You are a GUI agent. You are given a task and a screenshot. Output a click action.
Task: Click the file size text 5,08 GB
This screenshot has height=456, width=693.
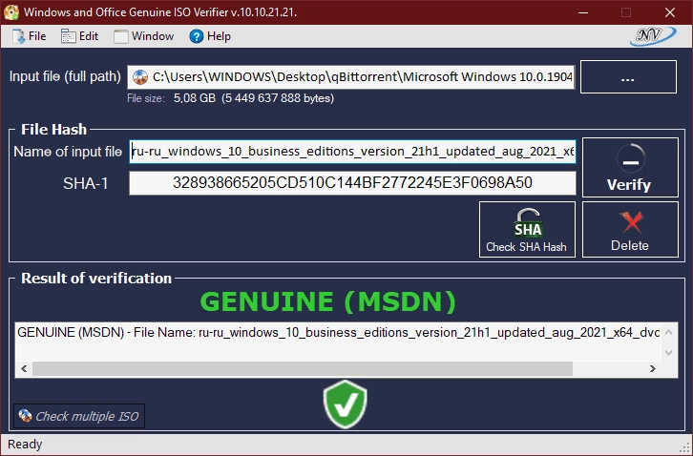click(194, 98)
